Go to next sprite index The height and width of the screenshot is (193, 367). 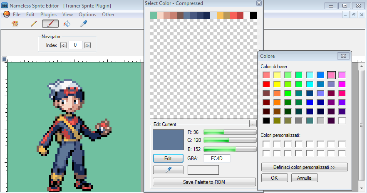[87, 45]
